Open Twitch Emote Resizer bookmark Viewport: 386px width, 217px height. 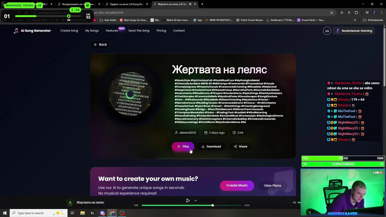pos(250,20)
